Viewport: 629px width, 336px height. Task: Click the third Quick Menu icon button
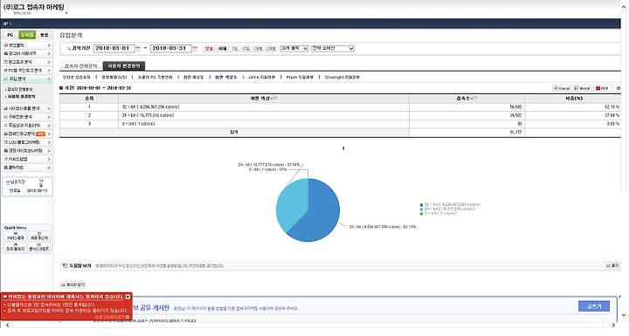click(x=16, y=247)
